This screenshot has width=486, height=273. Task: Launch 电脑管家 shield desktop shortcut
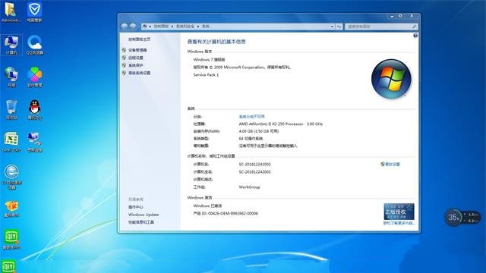pyautogui.click(x=34, y=12)
